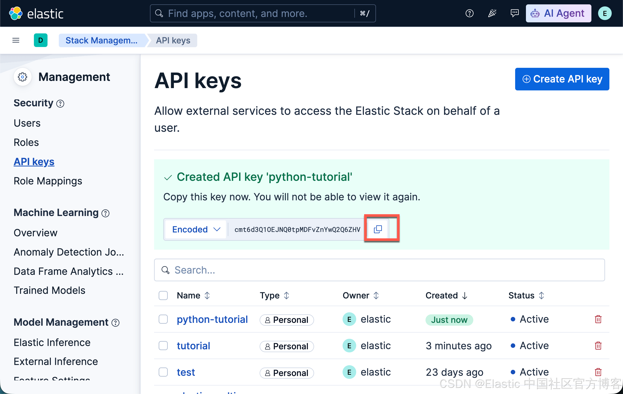
Task: Sort the table by Owner
Action: 361,295
